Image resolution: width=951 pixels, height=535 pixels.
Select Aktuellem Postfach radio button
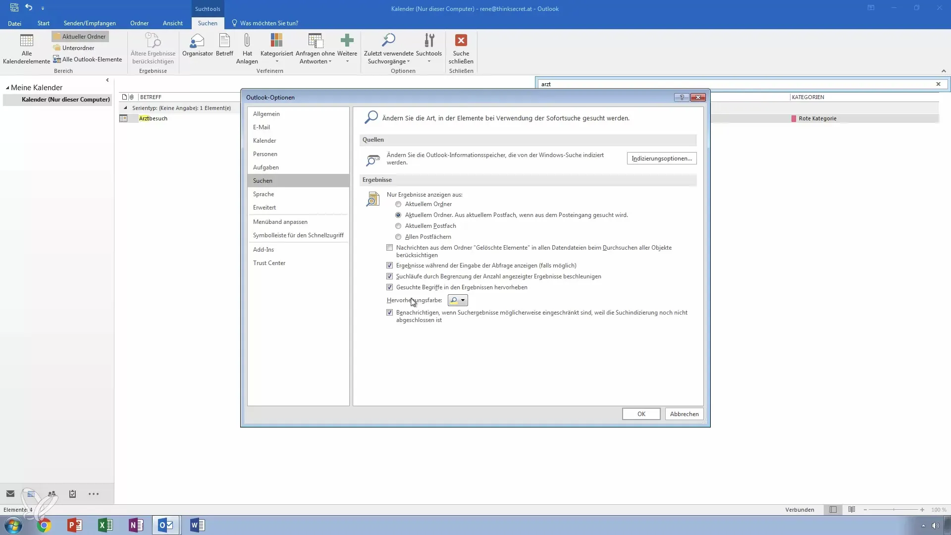pyautogui.click(x=398, y=226)
